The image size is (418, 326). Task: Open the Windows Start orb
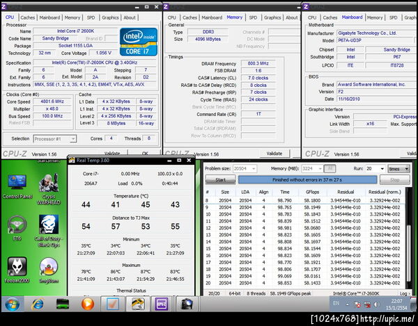coord(12,304)
